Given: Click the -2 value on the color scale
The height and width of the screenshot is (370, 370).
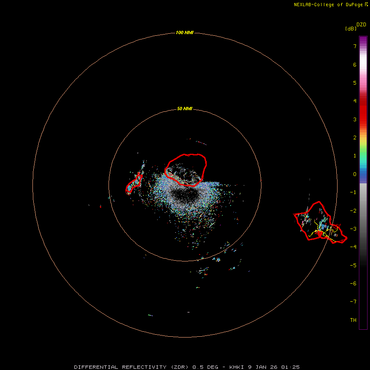Looking at the screenshot, I should click(353, 211).
